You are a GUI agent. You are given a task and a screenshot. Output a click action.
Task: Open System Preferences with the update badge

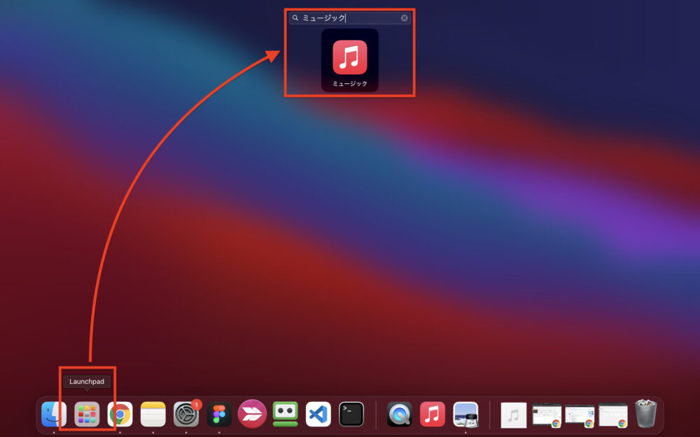click(186, 414)
